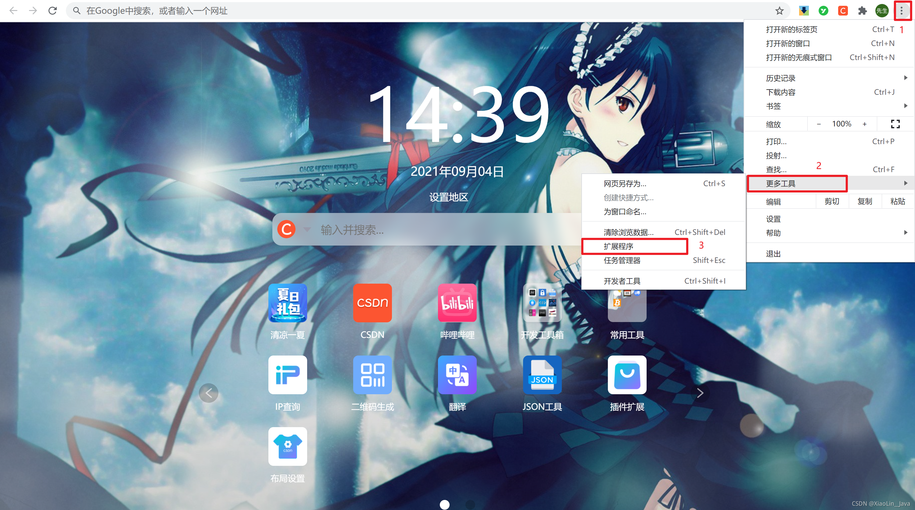The height and width of the screenshot is (510, 915).
Task: Click the 剪切 button
Action: pos(832,201)
